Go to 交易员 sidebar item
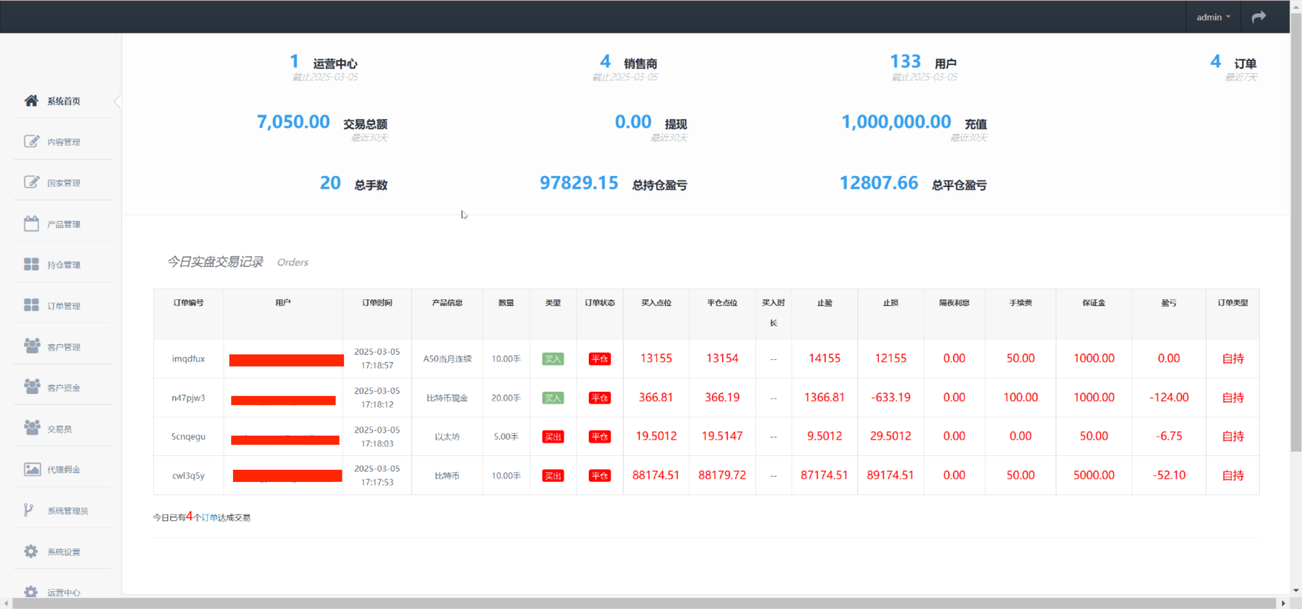 point(60,429)
